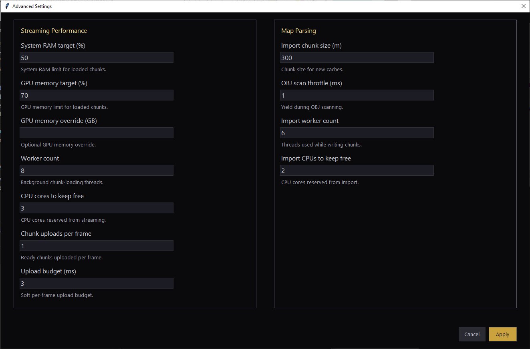Image resolution: width=530 pixels, height=349 pixels.
Task: Click 'CPU cores reserved from streaming.' hint
Action: pyautogui.click(x=63, y=220)
